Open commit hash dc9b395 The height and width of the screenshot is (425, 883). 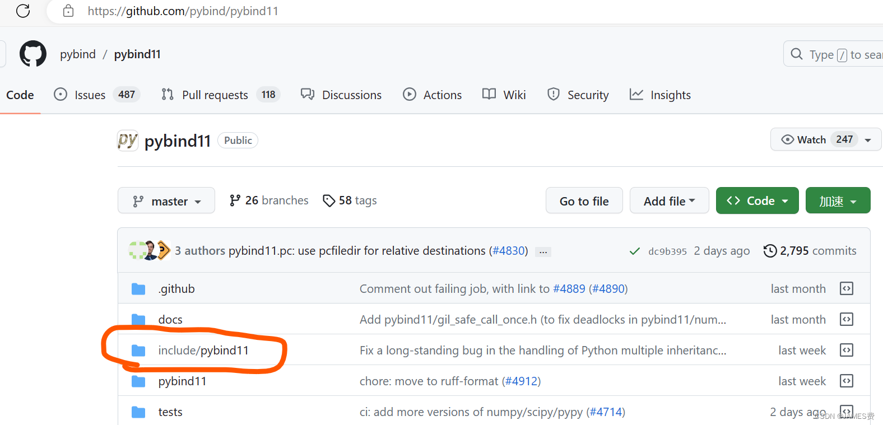(x=667, y=251)
